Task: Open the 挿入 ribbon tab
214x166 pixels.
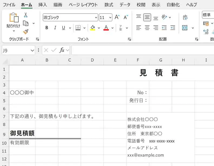Action: click(x=42, y=5)
